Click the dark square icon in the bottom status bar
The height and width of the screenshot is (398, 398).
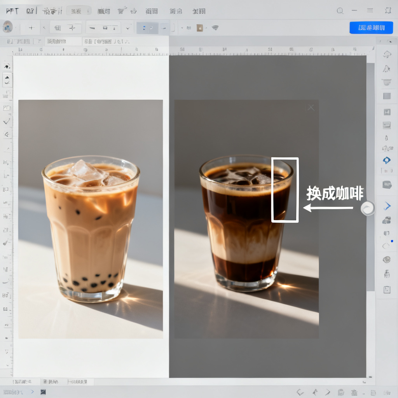coord(43,392)
